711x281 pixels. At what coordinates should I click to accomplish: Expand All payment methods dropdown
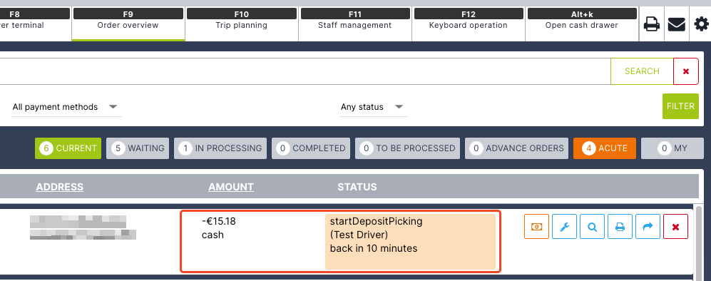pos(66,108)
